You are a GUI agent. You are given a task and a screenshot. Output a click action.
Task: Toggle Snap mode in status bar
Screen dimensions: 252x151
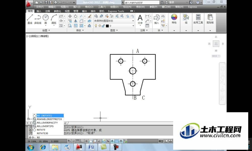73,141
